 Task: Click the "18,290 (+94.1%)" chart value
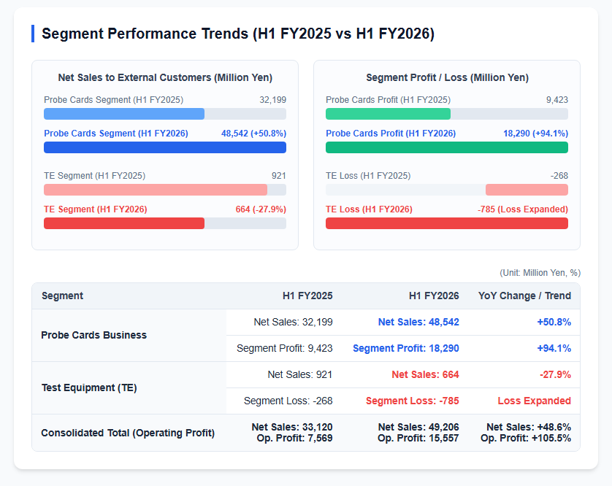pyautogui.click(x=535, y=134)
